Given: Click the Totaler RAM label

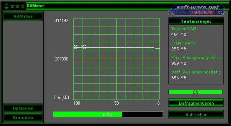Looking at the screenshot, I should pyautogui.click(x=185, y=29).
